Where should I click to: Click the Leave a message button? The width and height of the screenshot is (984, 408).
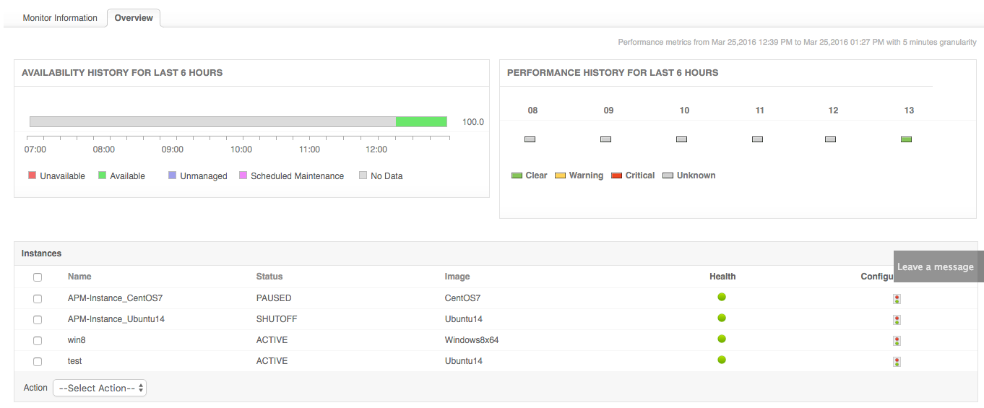938,266
